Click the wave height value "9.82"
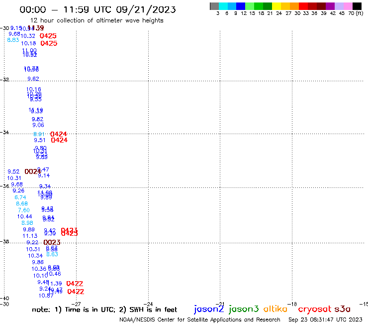The height and width of the screenshot is (324, 368). (x=38, y=119)
